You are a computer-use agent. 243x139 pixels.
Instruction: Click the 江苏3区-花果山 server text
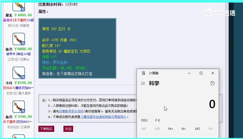tap(18, 59)
